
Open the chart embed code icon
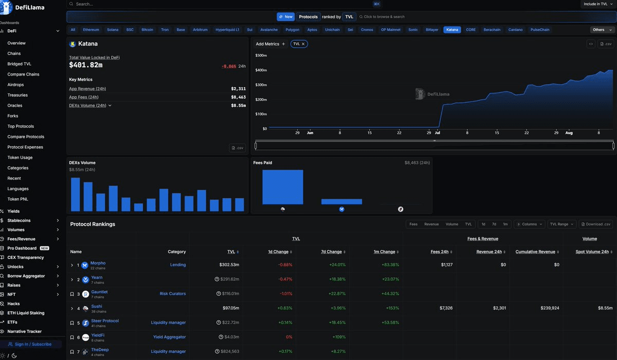pos(591,44)
